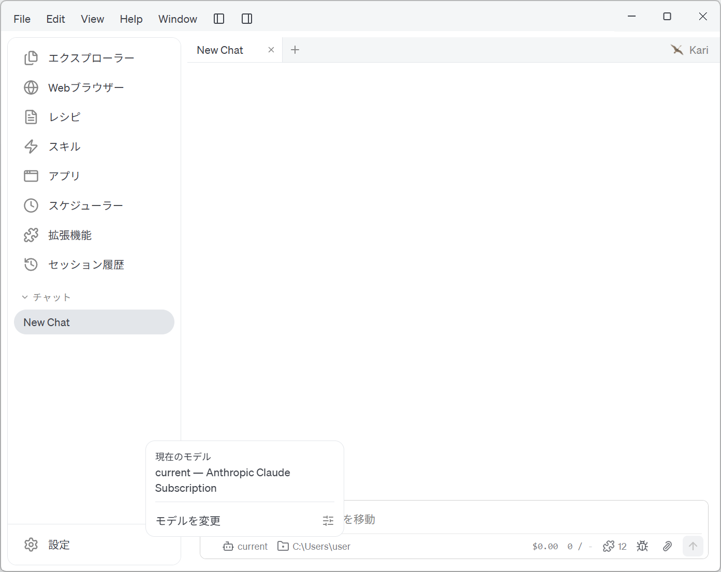Viewport: 721px width, 572px height.
Task: Open the 拡張機能 puzzle piece icon
Action: pos(31,235)
